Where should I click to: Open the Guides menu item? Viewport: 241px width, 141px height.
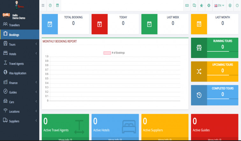click(x=19, y=92)
